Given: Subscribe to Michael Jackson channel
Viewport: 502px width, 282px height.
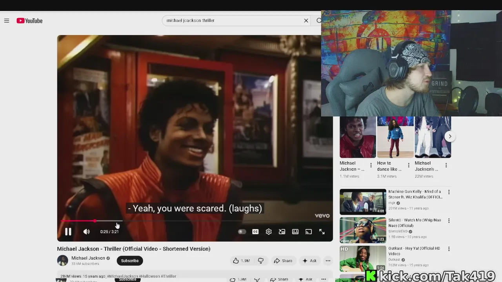Looking at the screenshot, I should pyautogui.click(x=130, y=260).
